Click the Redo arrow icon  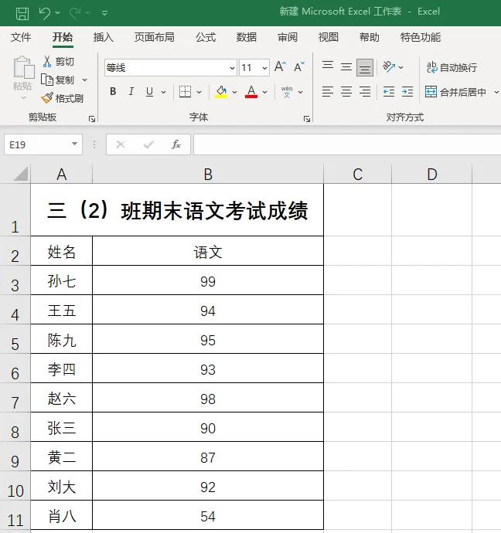[x=75, y=13]
